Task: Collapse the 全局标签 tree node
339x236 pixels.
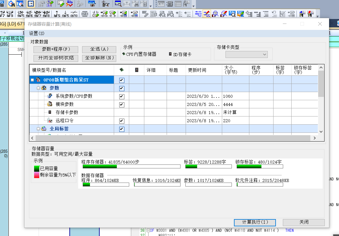Action: 38,129
